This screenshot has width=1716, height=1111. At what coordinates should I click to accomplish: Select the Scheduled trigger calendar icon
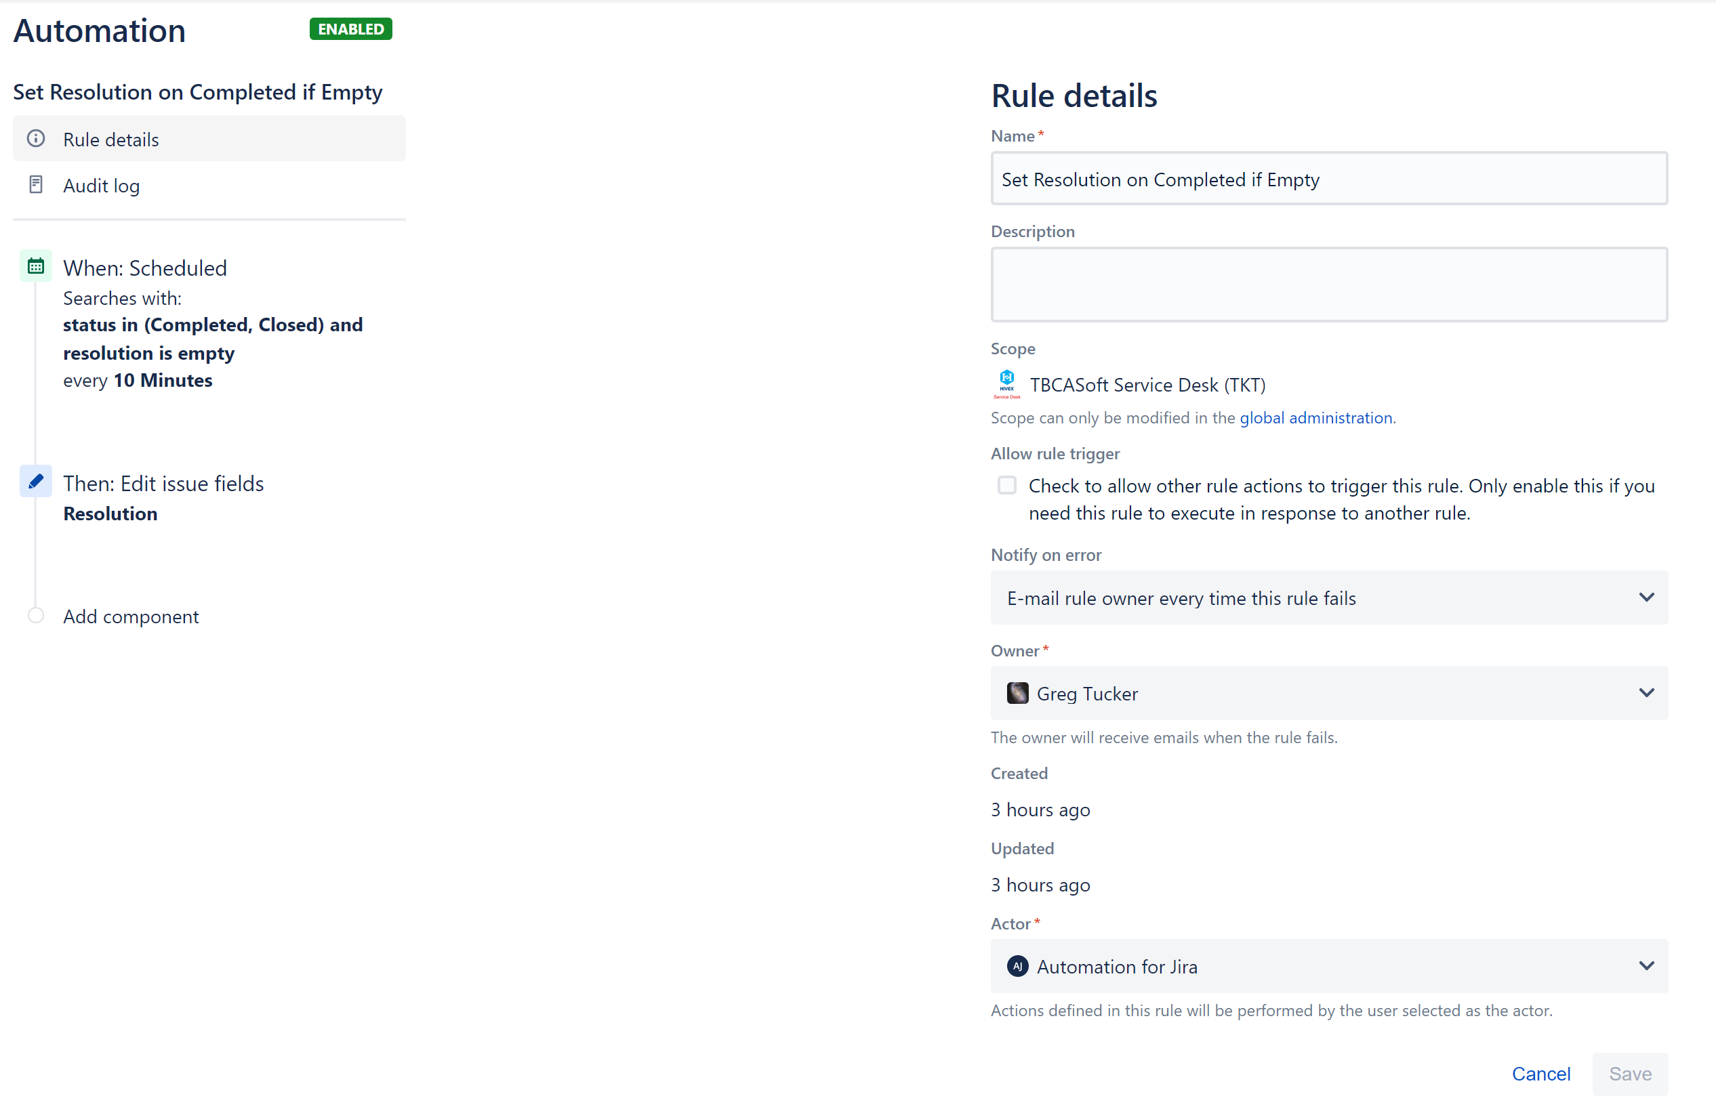pyautogui.click(x=35, y=267)
